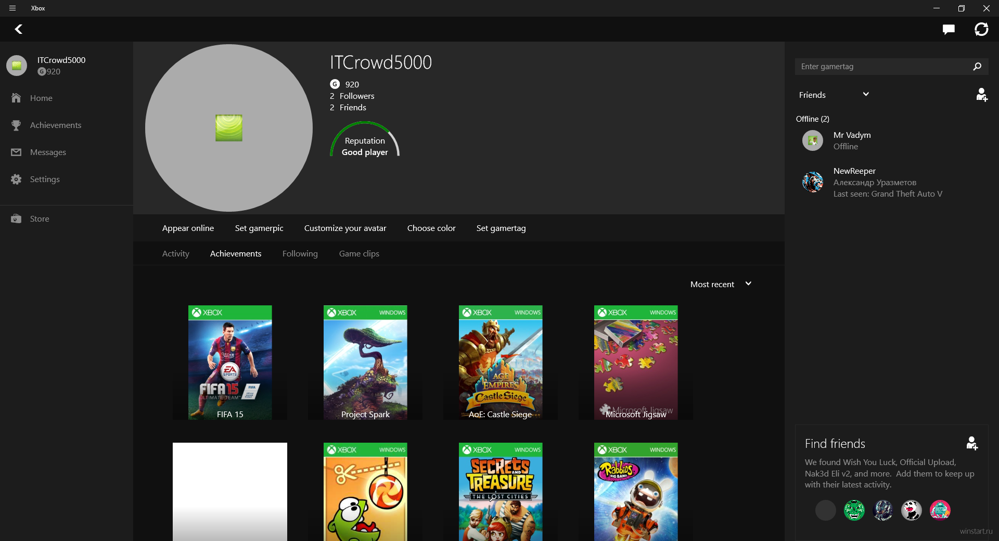
Task: Open Secrets and Treasure game tile
Action: point(501,492)
